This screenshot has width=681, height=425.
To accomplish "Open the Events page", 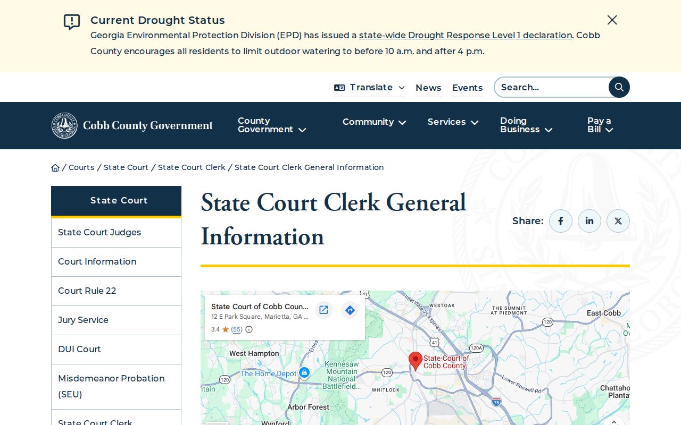I will tap(468, 88).
